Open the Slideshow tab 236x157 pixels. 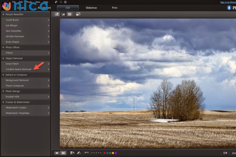[x=91, y=7]
